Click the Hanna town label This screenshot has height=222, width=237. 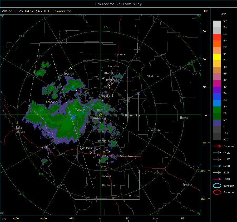(x=184, y=118)
